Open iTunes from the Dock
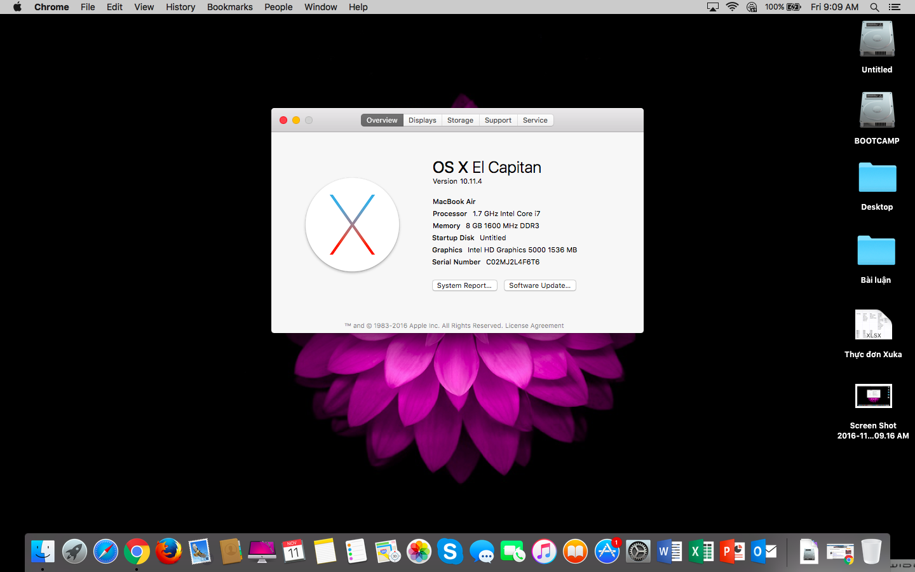The width and height of the screenshot is (915, 572). 544,551
